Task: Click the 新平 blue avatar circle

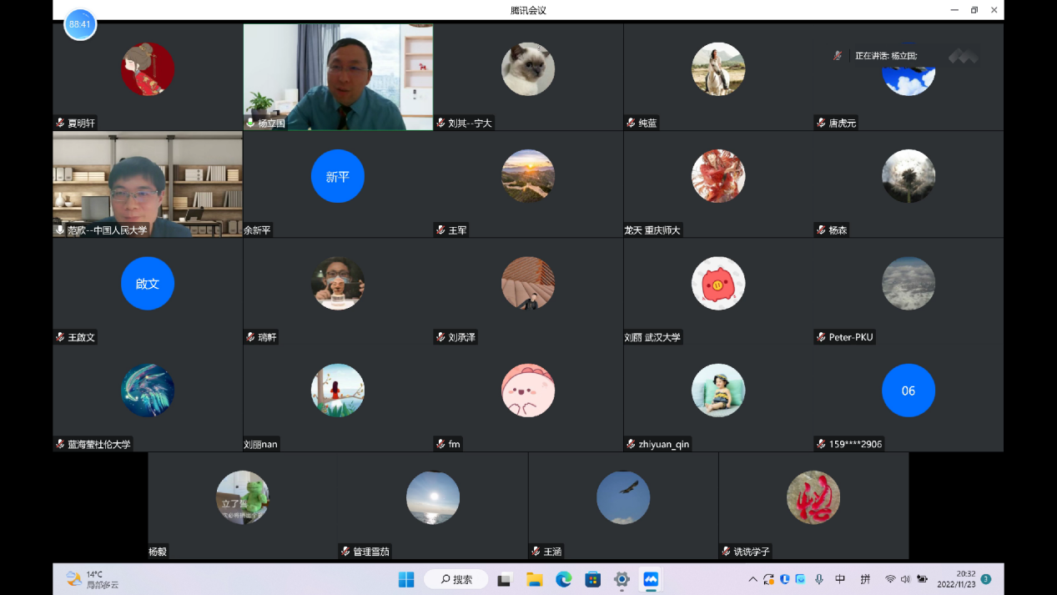Action: (337, 176)
